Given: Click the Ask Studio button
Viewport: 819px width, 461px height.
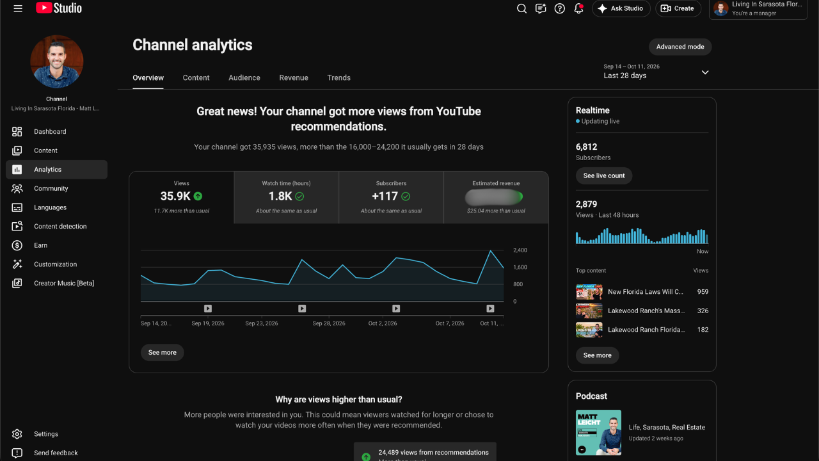Looking at the screenshot, I should 621,8.
